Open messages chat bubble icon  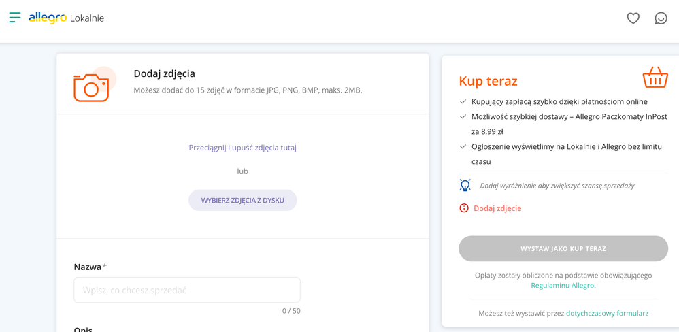[661, 18]
